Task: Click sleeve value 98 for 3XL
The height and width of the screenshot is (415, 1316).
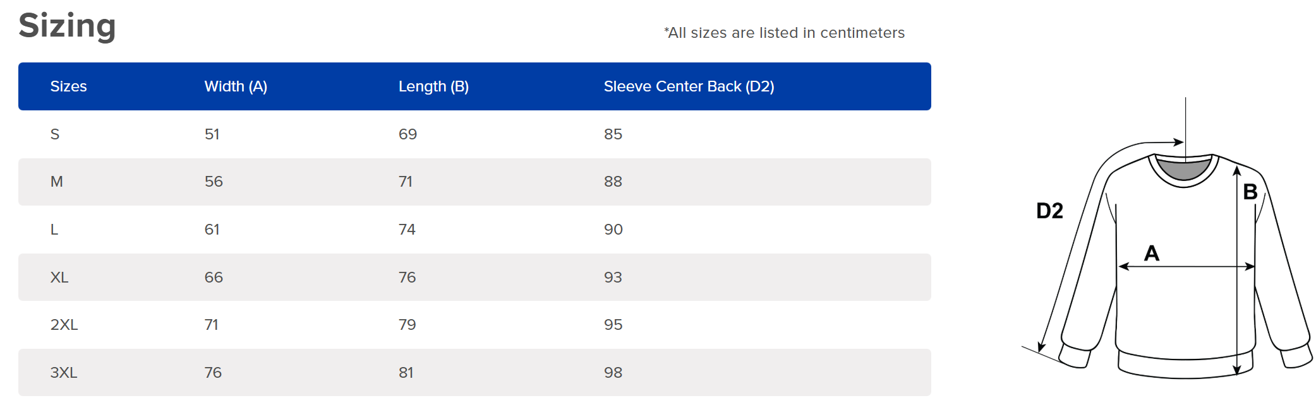Action: (x=613, y=373)
